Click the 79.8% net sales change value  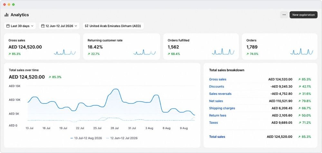tap(305, 101)
